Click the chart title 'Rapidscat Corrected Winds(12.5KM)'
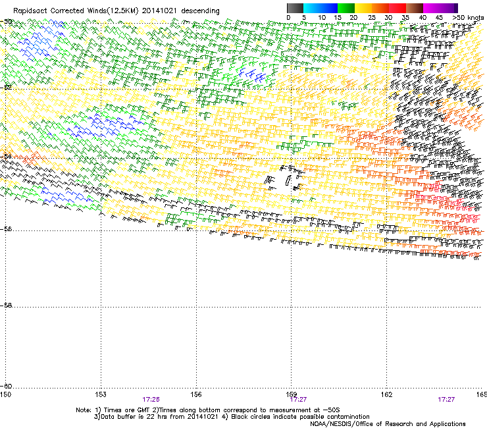This screenshot has height=428, width=487. tap(76, 11)
